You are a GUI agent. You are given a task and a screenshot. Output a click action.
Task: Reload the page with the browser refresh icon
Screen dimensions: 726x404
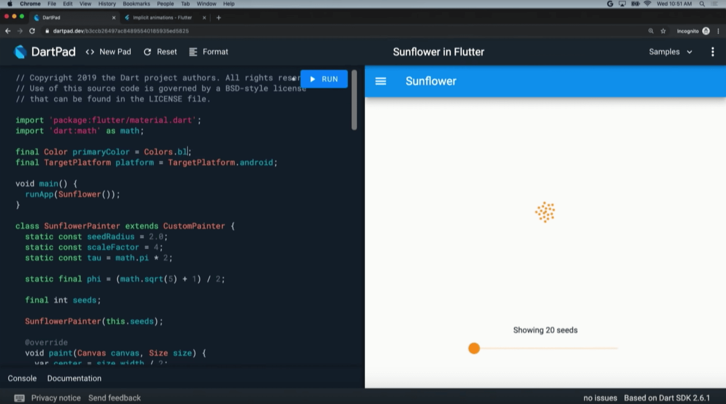tap(32, 31)
